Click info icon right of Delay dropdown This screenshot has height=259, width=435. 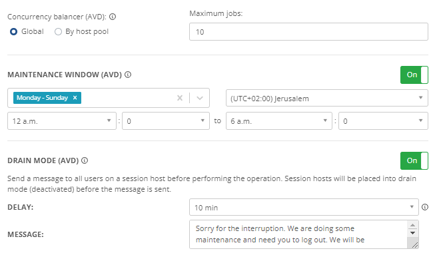pos(425,207)
